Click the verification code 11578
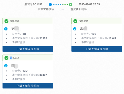The image size is (124, 94). click(112, 38)
